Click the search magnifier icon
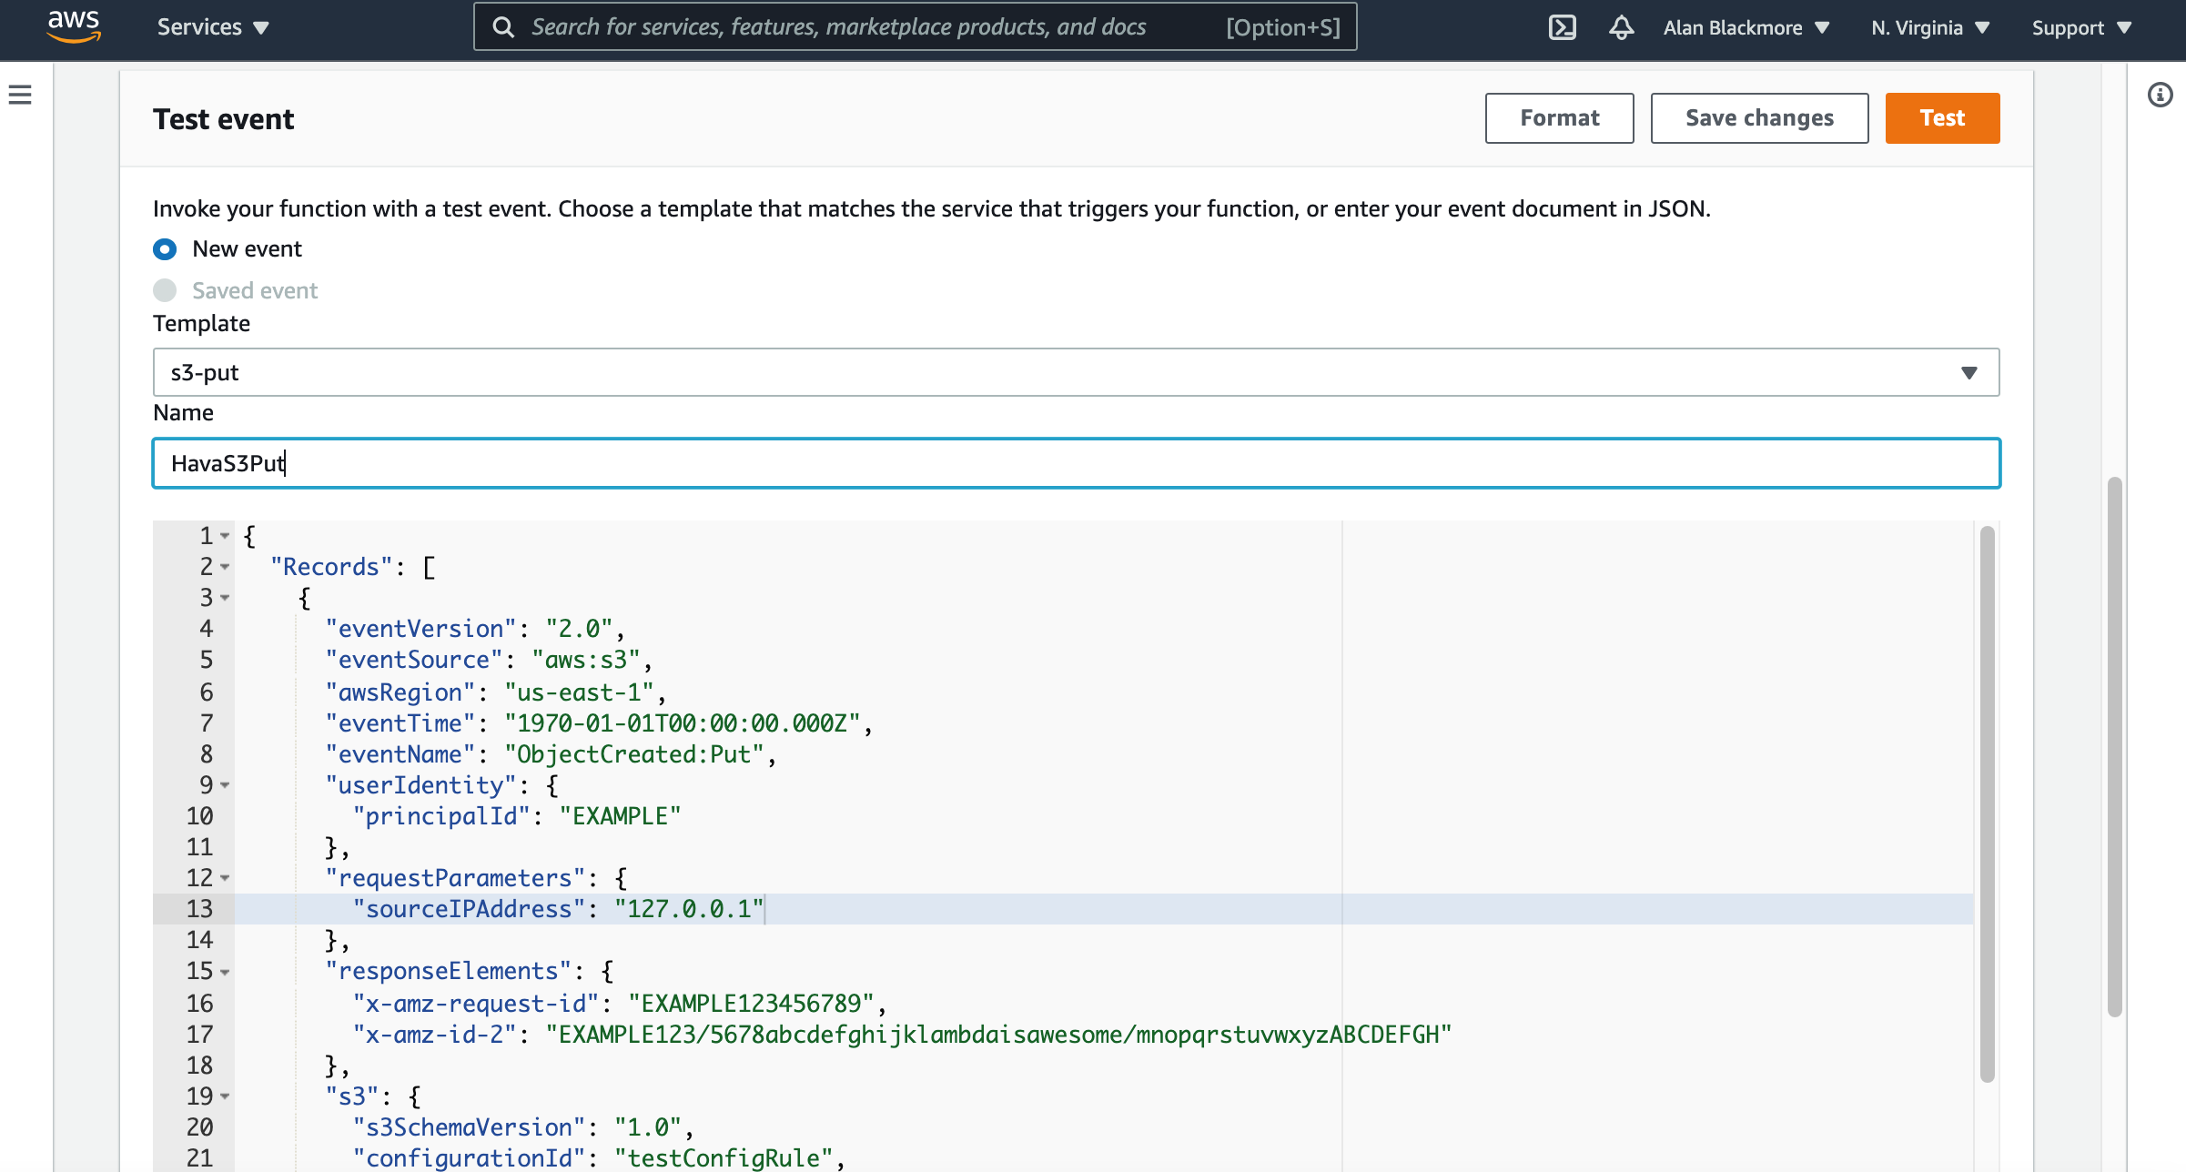Viewport: 2186px width, 1172px height. [503, 27]
